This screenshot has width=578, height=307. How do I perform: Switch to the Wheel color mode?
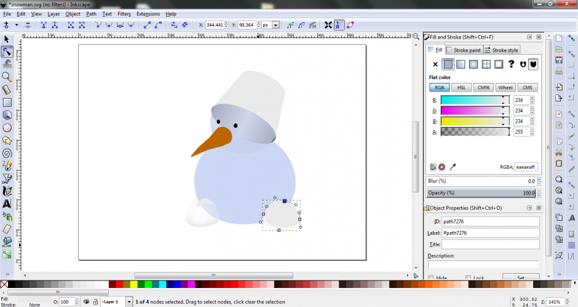(x=505, y=88)
